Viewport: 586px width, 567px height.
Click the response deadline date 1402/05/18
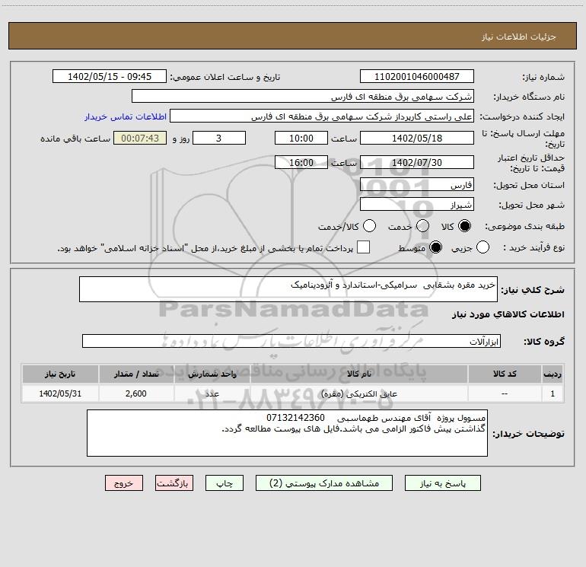pyautogui.click(x=417, y=138)
